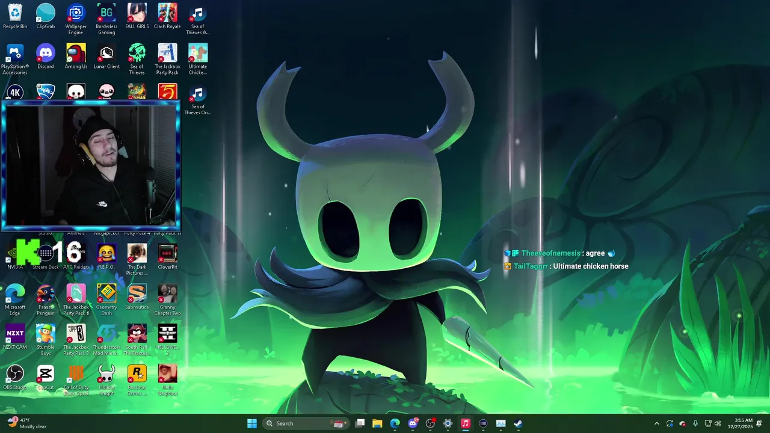
Task: Launch Thunderstore Mod Manager desktop shortcut
Action: click(x=106, y=340)
